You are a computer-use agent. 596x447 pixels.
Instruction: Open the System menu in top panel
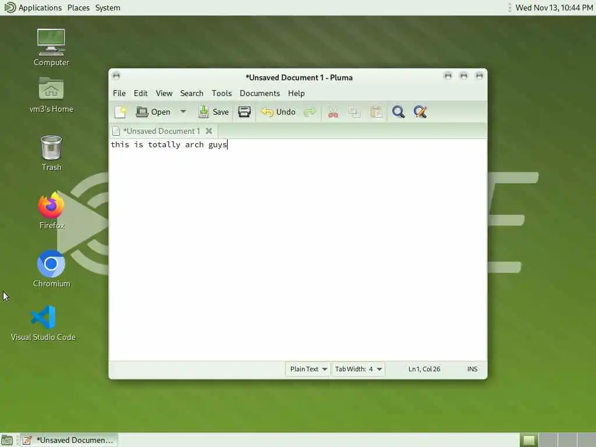click(x=108, y=8)
